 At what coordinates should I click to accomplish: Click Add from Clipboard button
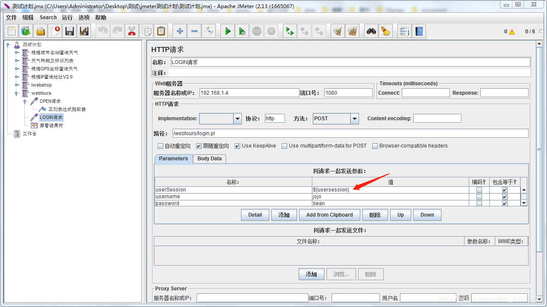coord(329,215)
